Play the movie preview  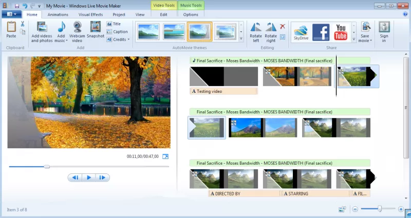click(x=89, y=177)
